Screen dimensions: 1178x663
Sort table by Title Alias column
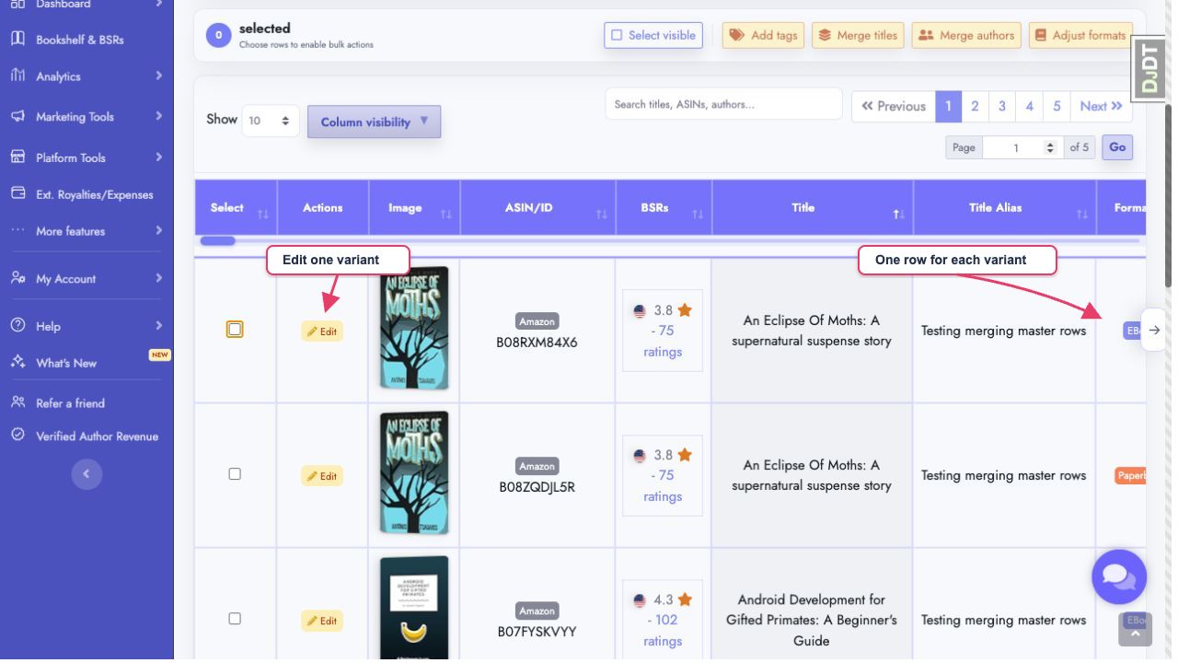(1004, 207)
